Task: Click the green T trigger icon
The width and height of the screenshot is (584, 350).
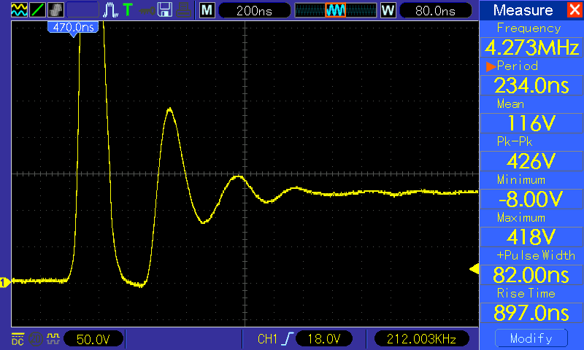Action: 128,9
